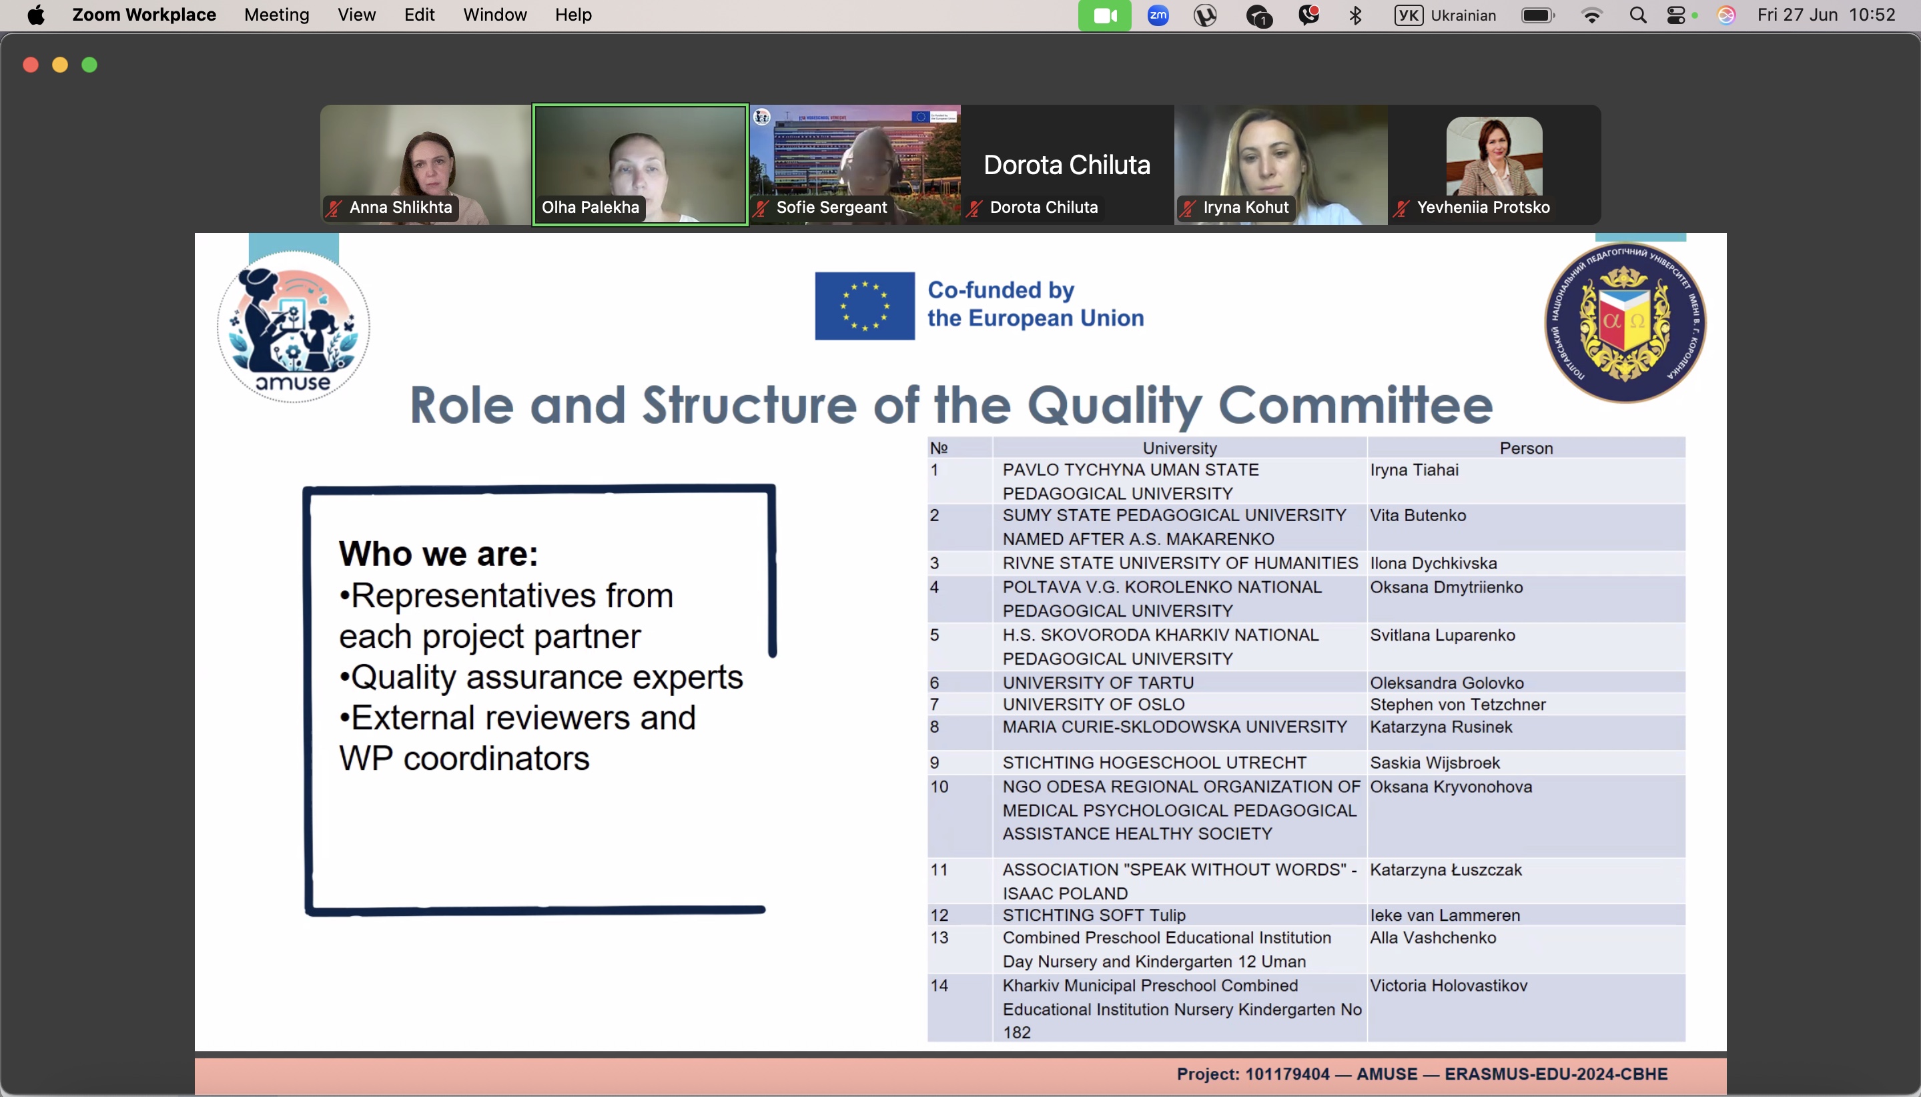
Task: Click the Dorota Chiluta participant tile
Action: point(1067,164)
